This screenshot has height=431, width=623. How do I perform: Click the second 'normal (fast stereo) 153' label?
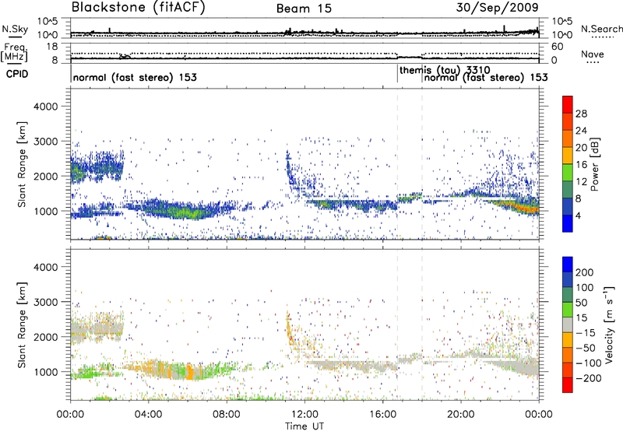coord(486,77)
